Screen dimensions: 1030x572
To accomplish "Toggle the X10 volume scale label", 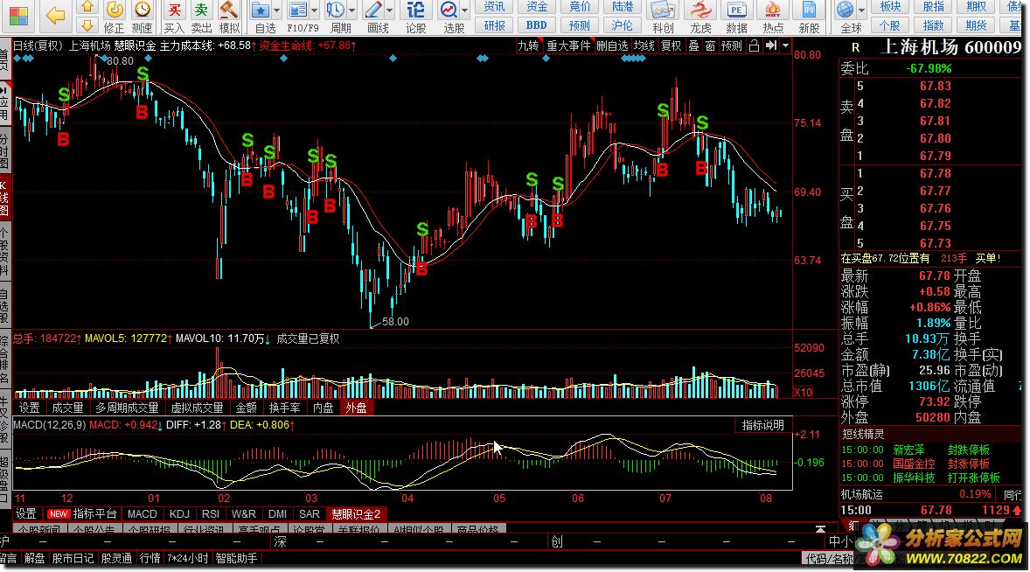I will (803, 392).
